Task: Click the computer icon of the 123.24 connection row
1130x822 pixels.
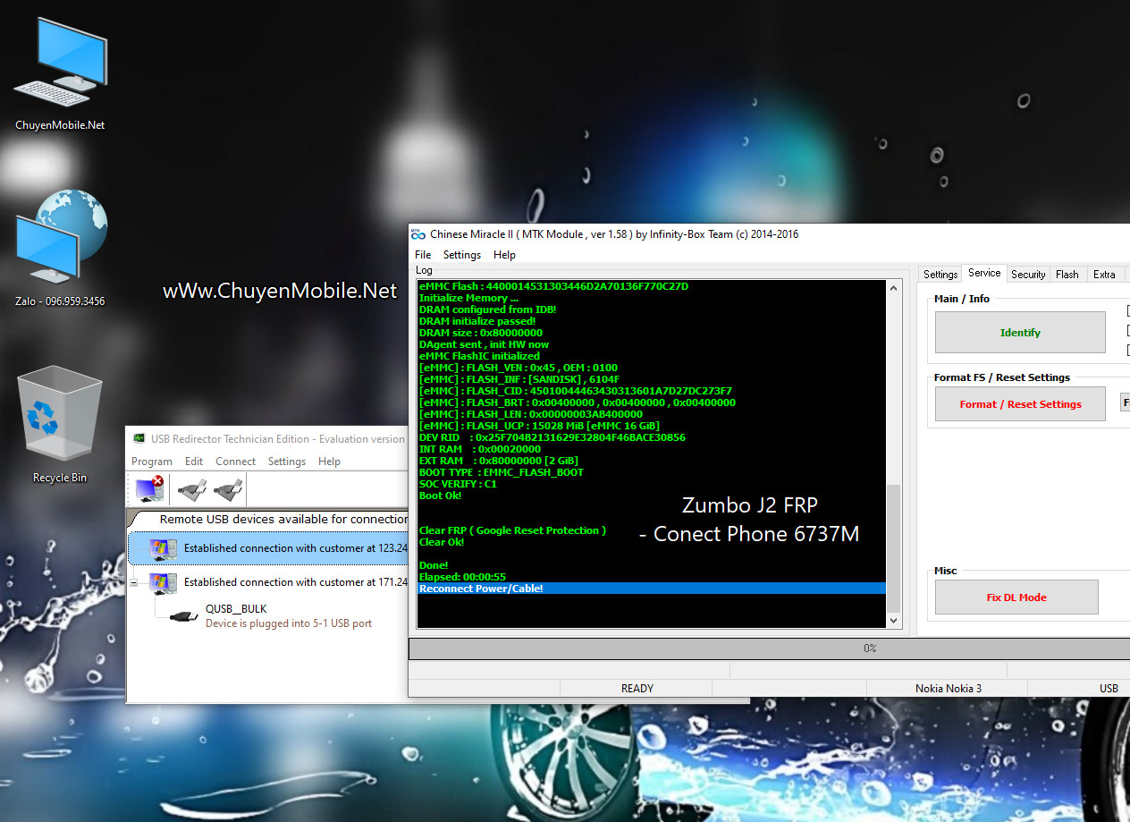Action: [163, 548]
